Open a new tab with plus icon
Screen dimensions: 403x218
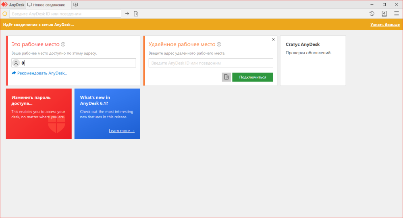pyautogui.click(x=76, y=4)
